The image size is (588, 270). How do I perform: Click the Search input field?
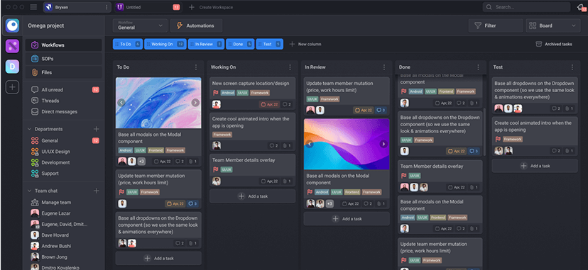click(526, 7)
